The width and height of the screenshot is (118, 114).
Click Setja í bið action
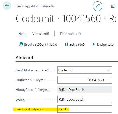tap(75, 44)
